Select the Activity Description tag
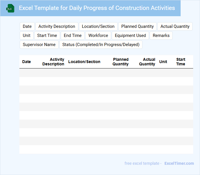 point(57,26)
